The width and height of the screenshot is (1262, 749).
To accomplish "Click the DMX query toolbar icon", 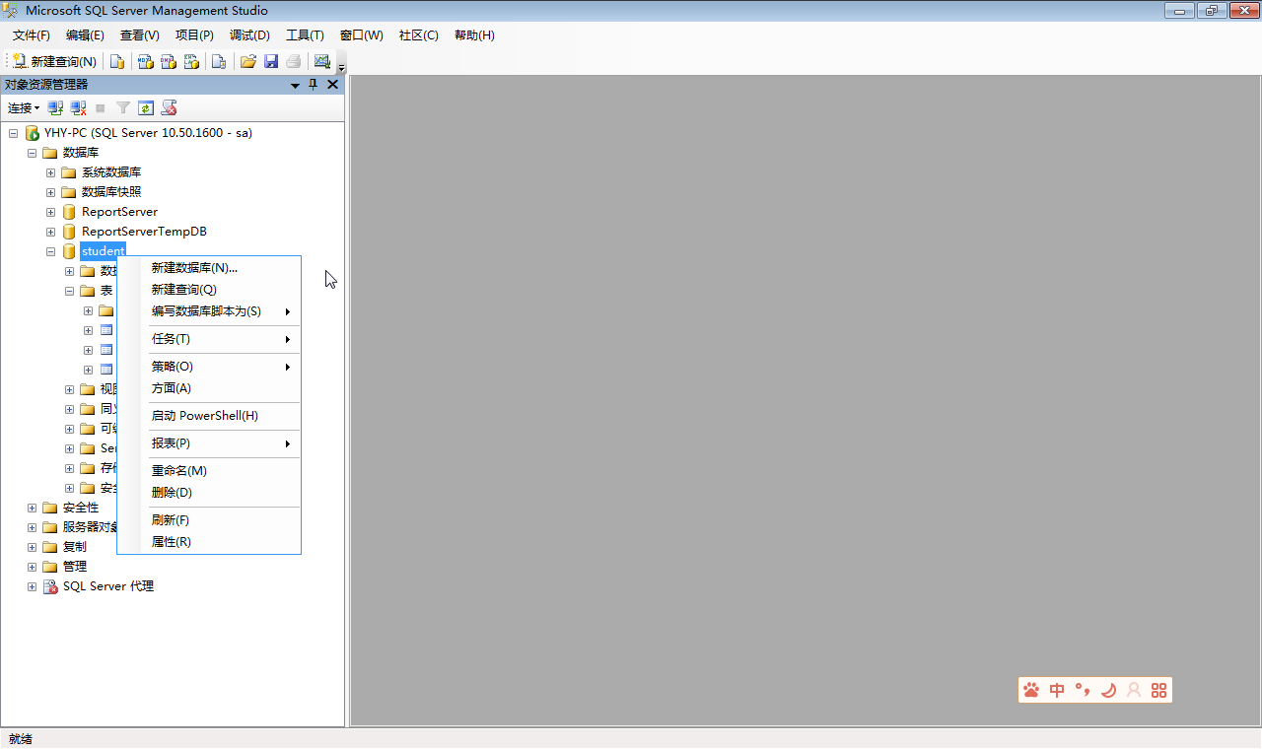I will [x=169, y=61].
